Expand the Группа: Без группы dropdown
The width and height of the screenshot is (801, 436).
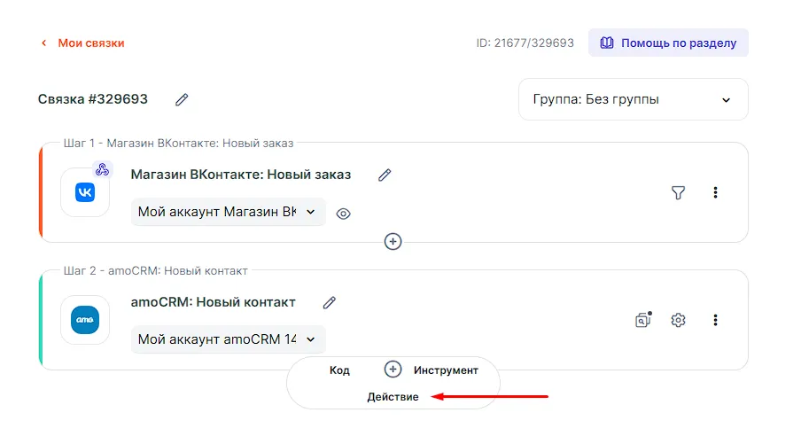pos(633,99)
